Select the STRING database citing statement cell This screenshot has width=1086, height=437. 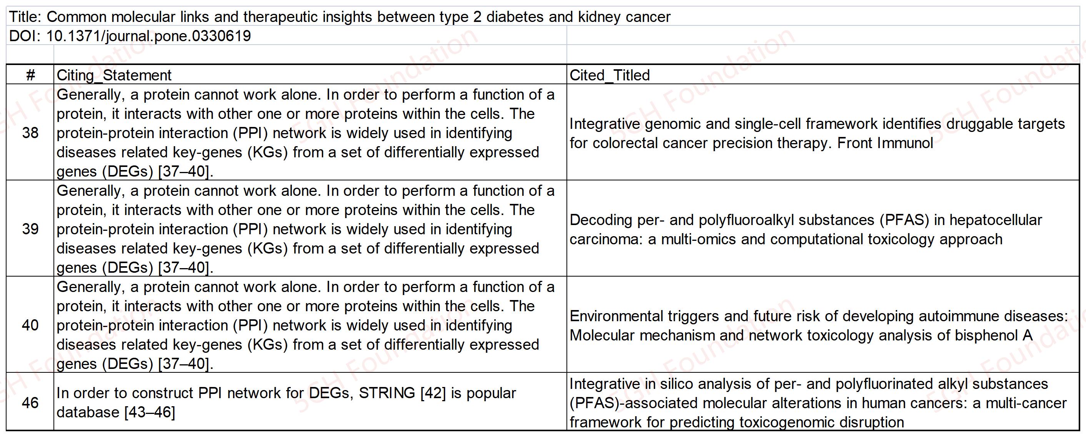tap(310, 402)
